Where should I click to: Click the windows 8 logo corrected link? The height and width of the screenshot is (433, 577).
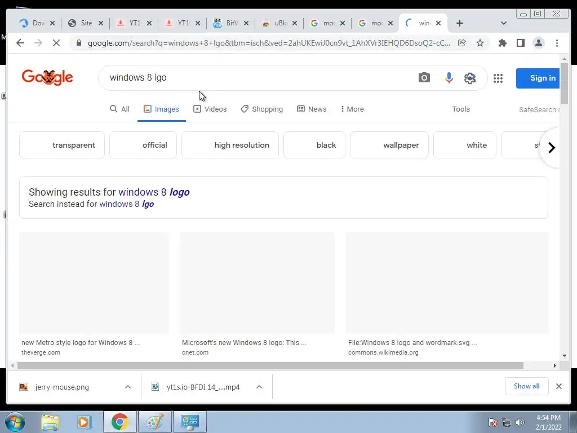click(154, 192)
